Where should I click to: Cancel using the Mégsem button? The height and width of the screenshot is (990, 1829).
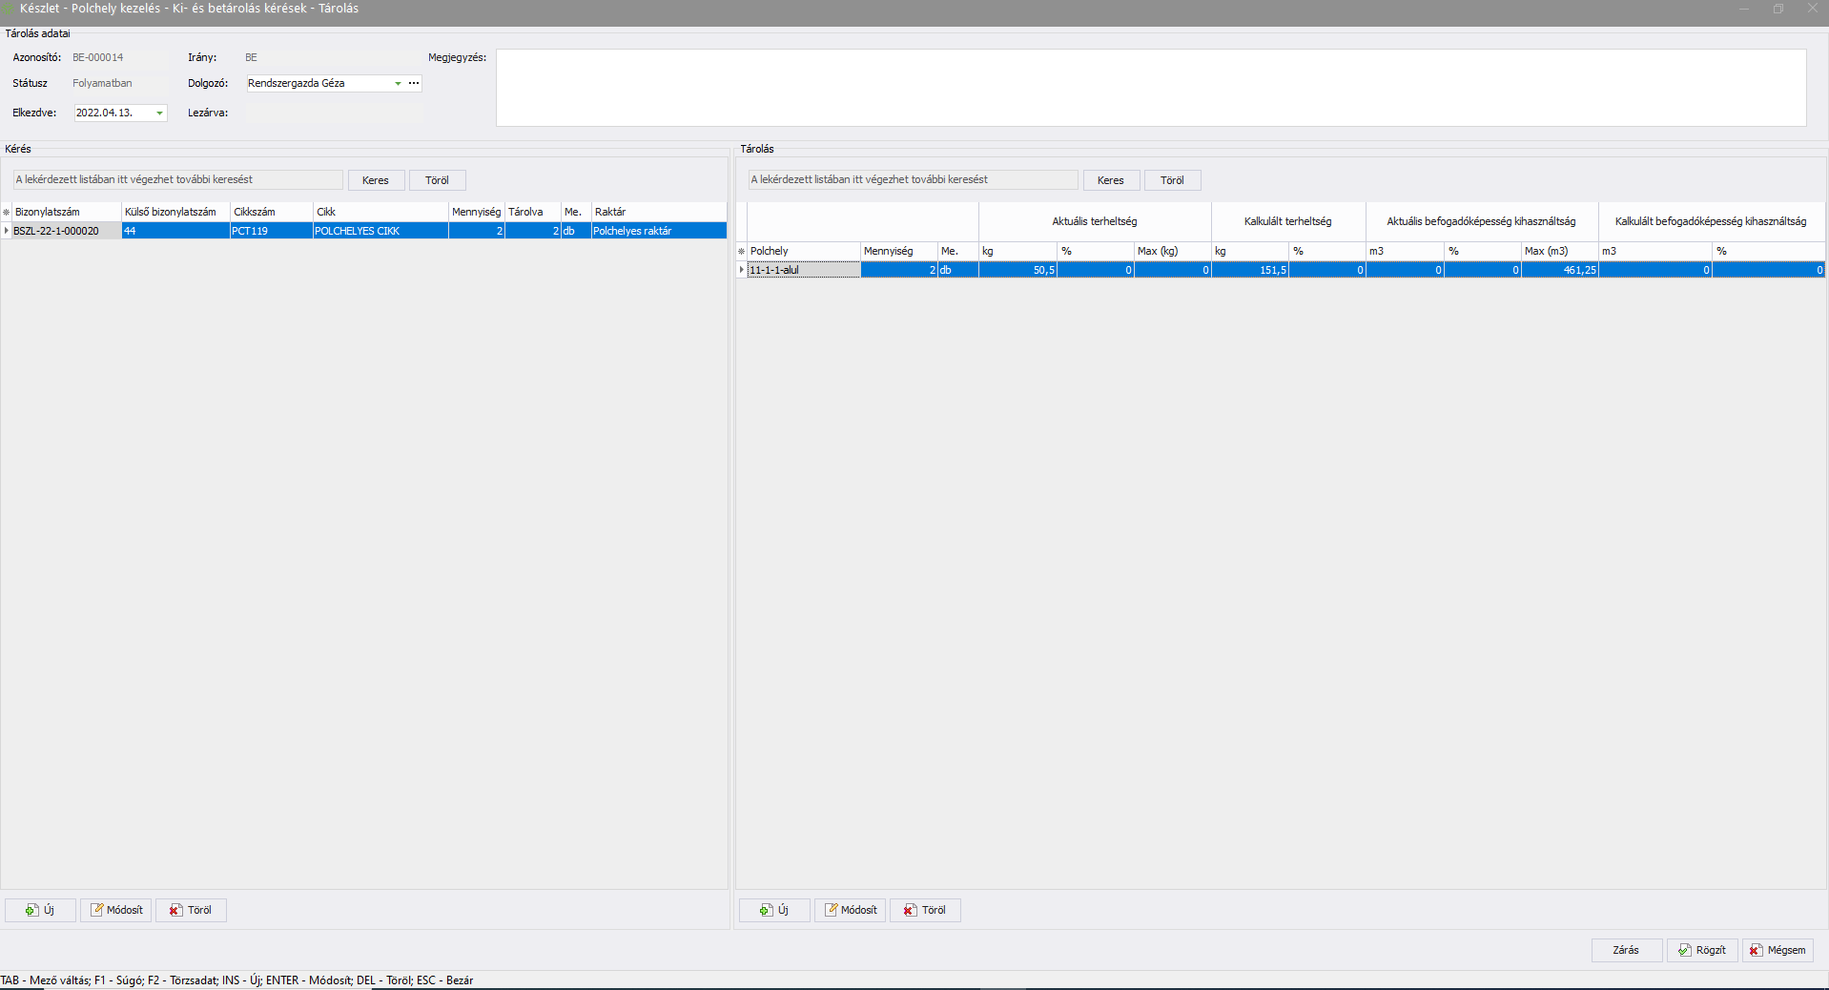pyautogui.click(x=1778, y=950)
